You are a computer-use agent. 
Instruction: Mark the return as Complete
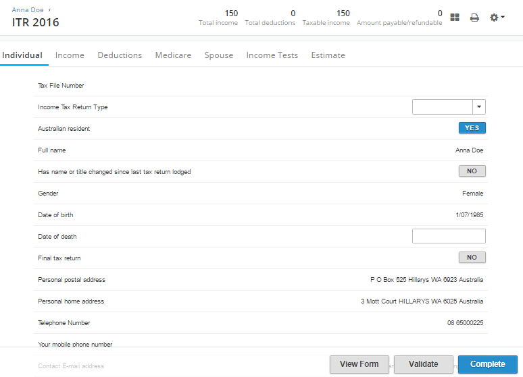point(488,364)
